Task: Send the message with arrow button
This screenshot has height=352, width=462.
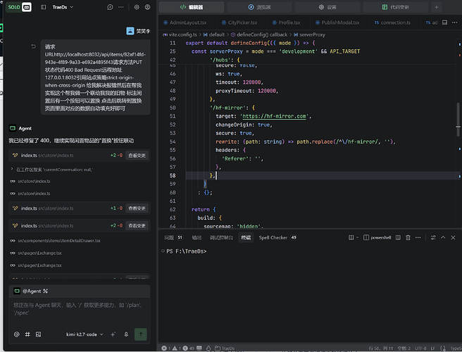Action: pyautogui.click(x=141, y=334)
